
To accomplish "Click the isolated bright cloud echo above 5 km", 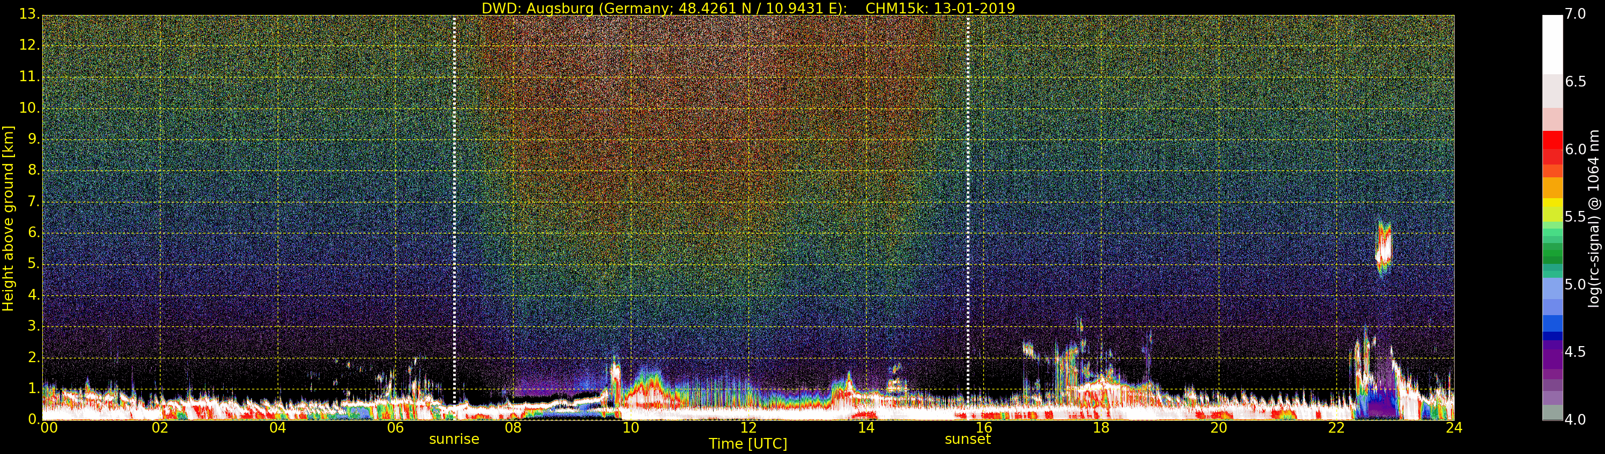I will [1383, 247].
